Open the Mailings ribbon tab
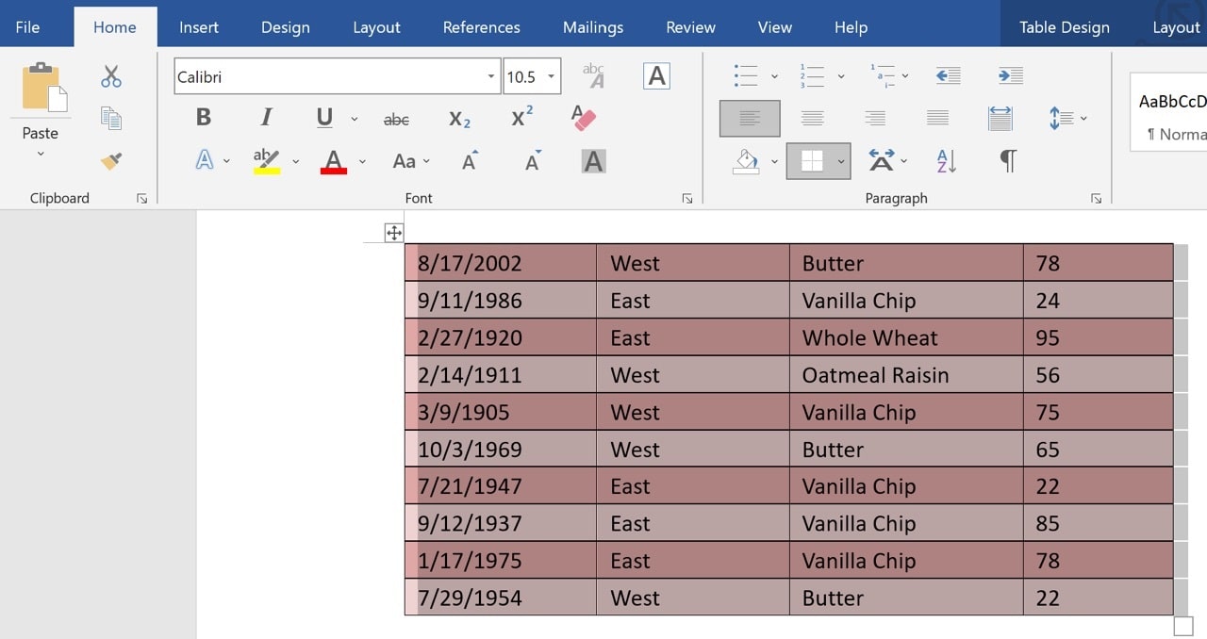 click(x=592, y=26)
